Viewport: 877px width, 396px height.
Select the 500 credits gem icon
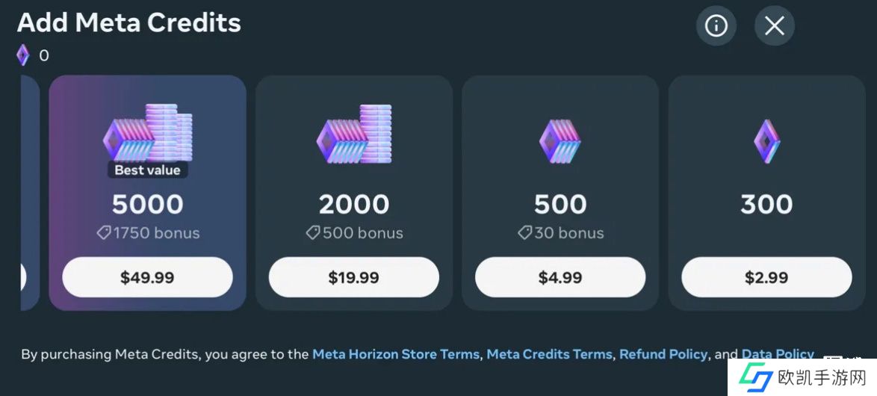coord(560,140)
